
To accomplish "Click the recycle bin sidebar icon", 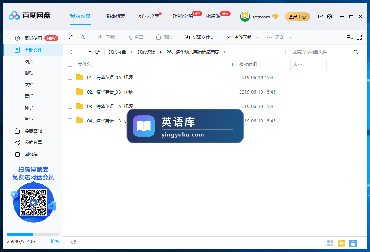I will tap(17, 154).
